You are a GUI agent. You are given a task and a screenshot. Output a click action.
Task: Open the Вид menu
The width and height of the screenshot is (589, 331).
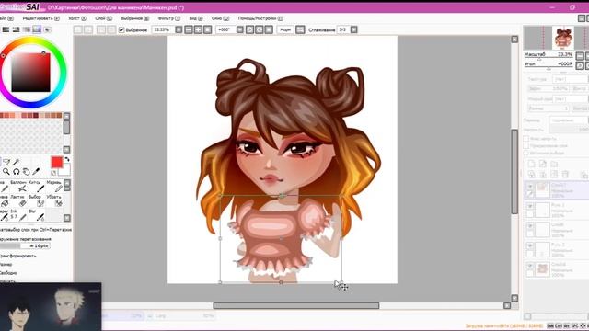pos(196,18)
